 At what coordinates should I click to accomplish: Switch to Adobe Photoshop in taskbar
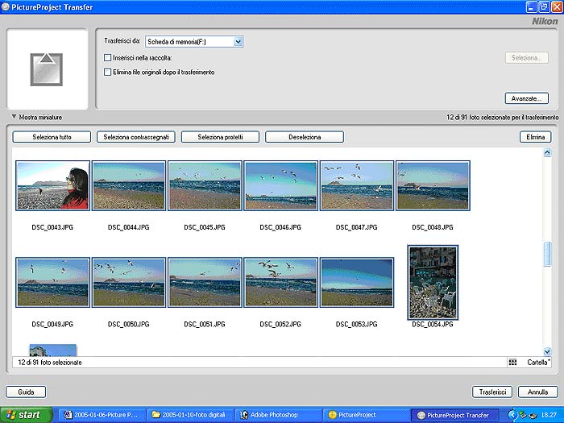[x=277, y=415]
